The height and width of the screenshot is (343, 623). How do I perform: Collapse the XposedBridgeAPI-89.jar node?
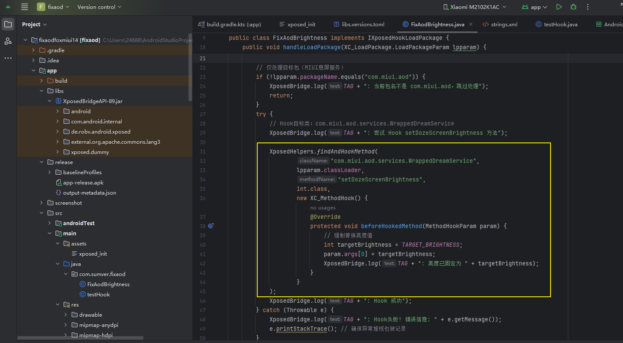(50, 101)
